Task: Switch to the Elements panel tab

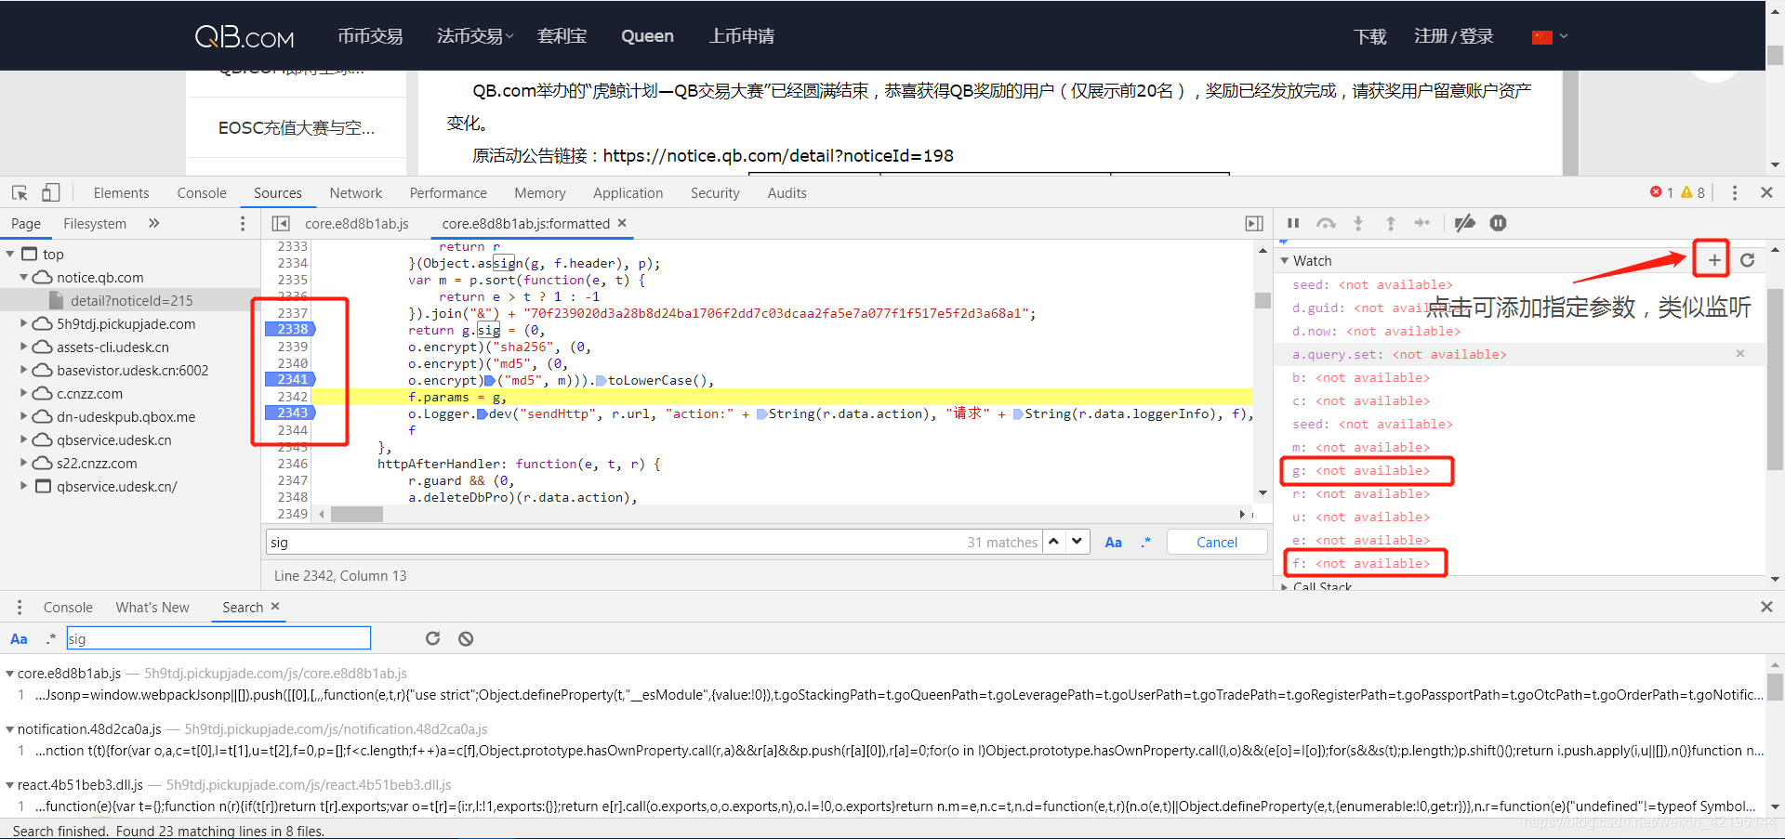Action: click(x=121, y=192)
